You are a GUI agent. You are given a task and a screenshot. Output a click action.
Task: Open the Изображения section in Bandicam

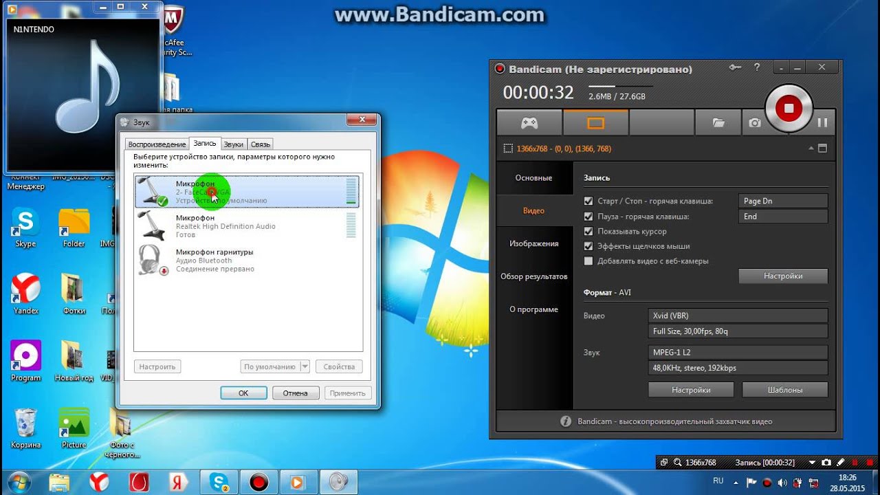coord(534,244)
